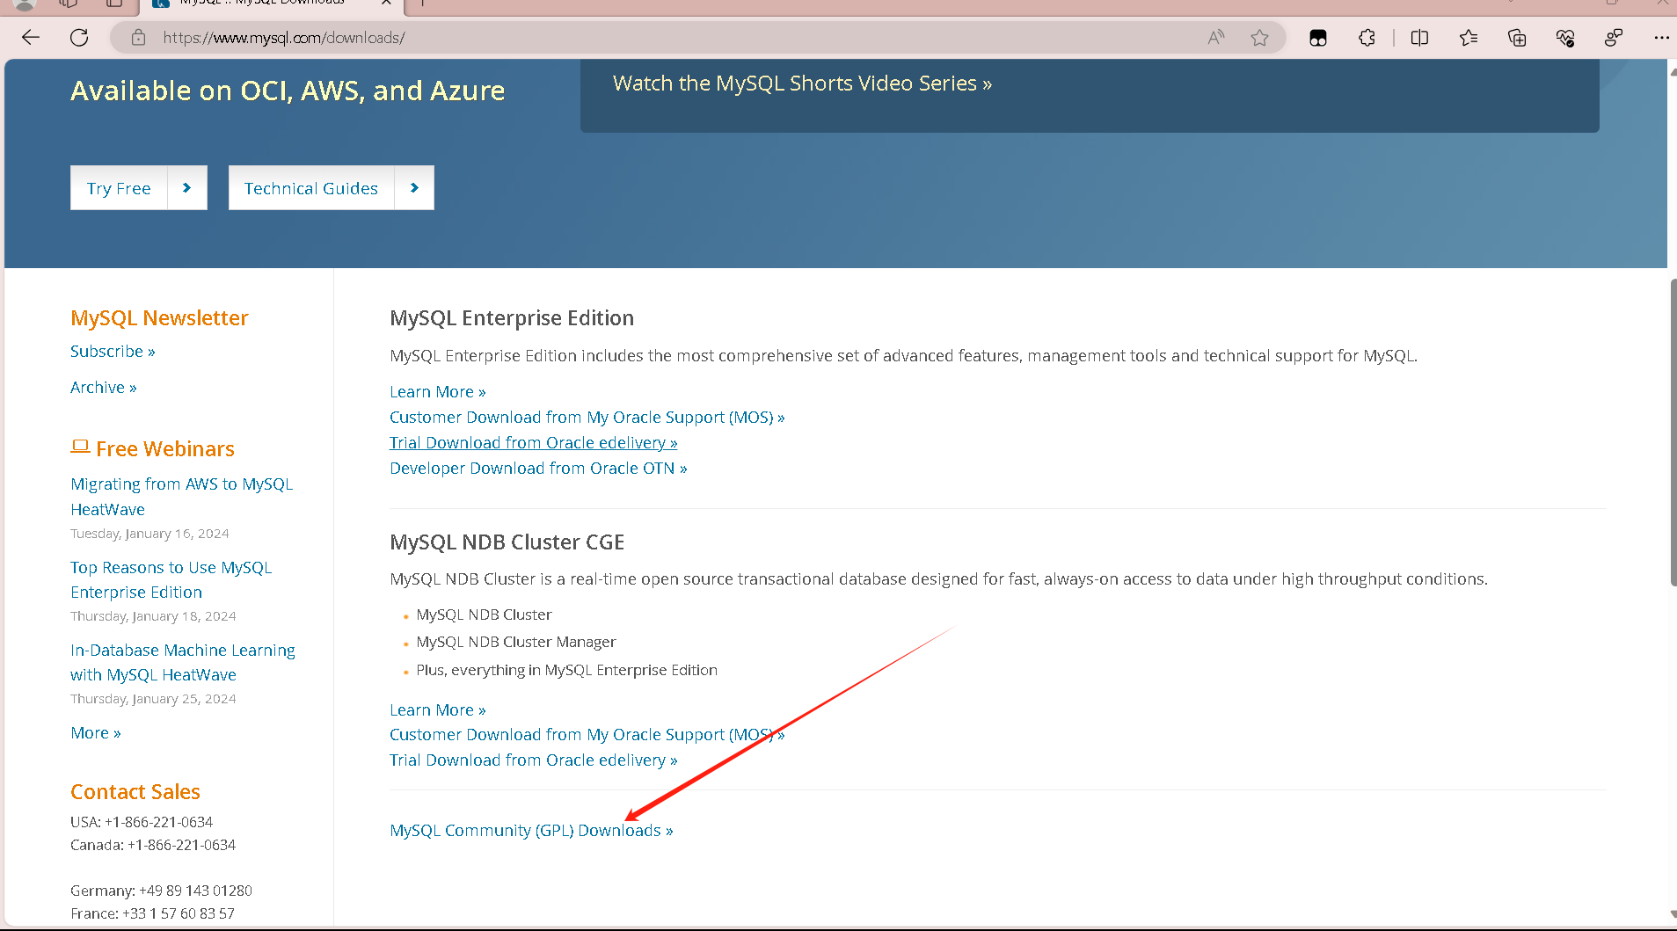The height and width of the screenshot is (931, 1677).
Task: Click the Free Webinars heading text
Action: pyautogui.click(x=165, y=448)
